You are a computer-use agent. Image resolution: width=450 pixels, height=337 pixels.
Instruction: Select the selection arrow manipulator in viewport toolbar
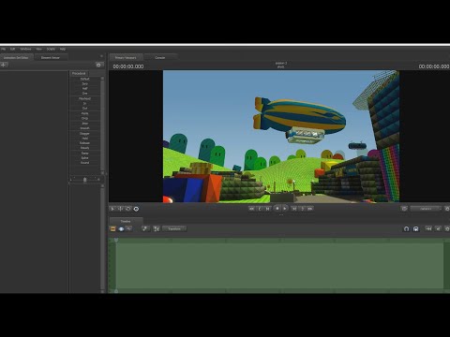coord(112,209)
